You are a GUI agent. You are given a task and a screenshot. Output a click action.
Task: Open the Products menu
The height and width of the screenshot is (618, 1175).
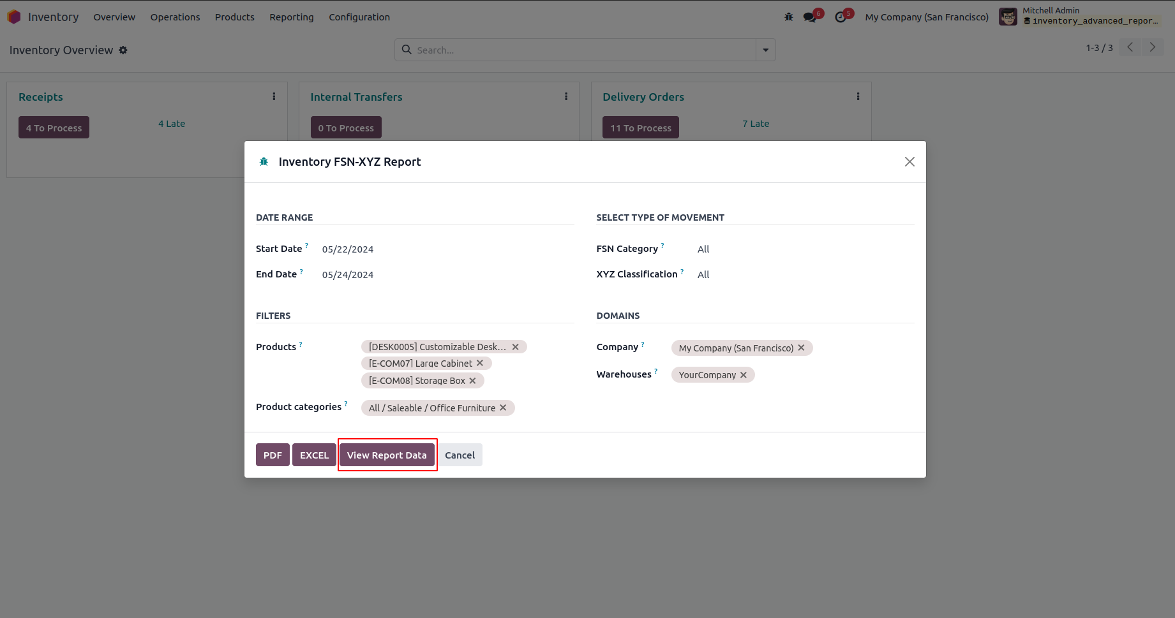[235, 17]
